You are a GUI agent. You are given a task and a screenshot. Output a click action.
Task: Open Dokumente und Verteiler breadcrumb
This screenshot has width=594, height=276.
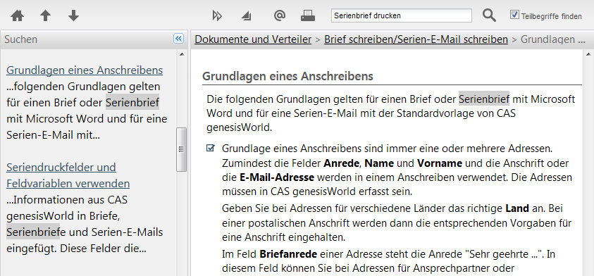coord(253,39)
